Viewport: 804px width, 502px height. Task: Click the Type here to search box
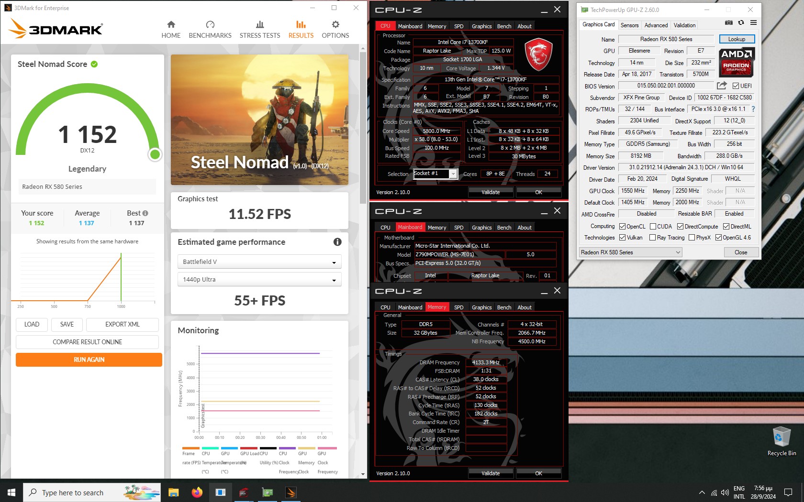[x=92, y=492]
